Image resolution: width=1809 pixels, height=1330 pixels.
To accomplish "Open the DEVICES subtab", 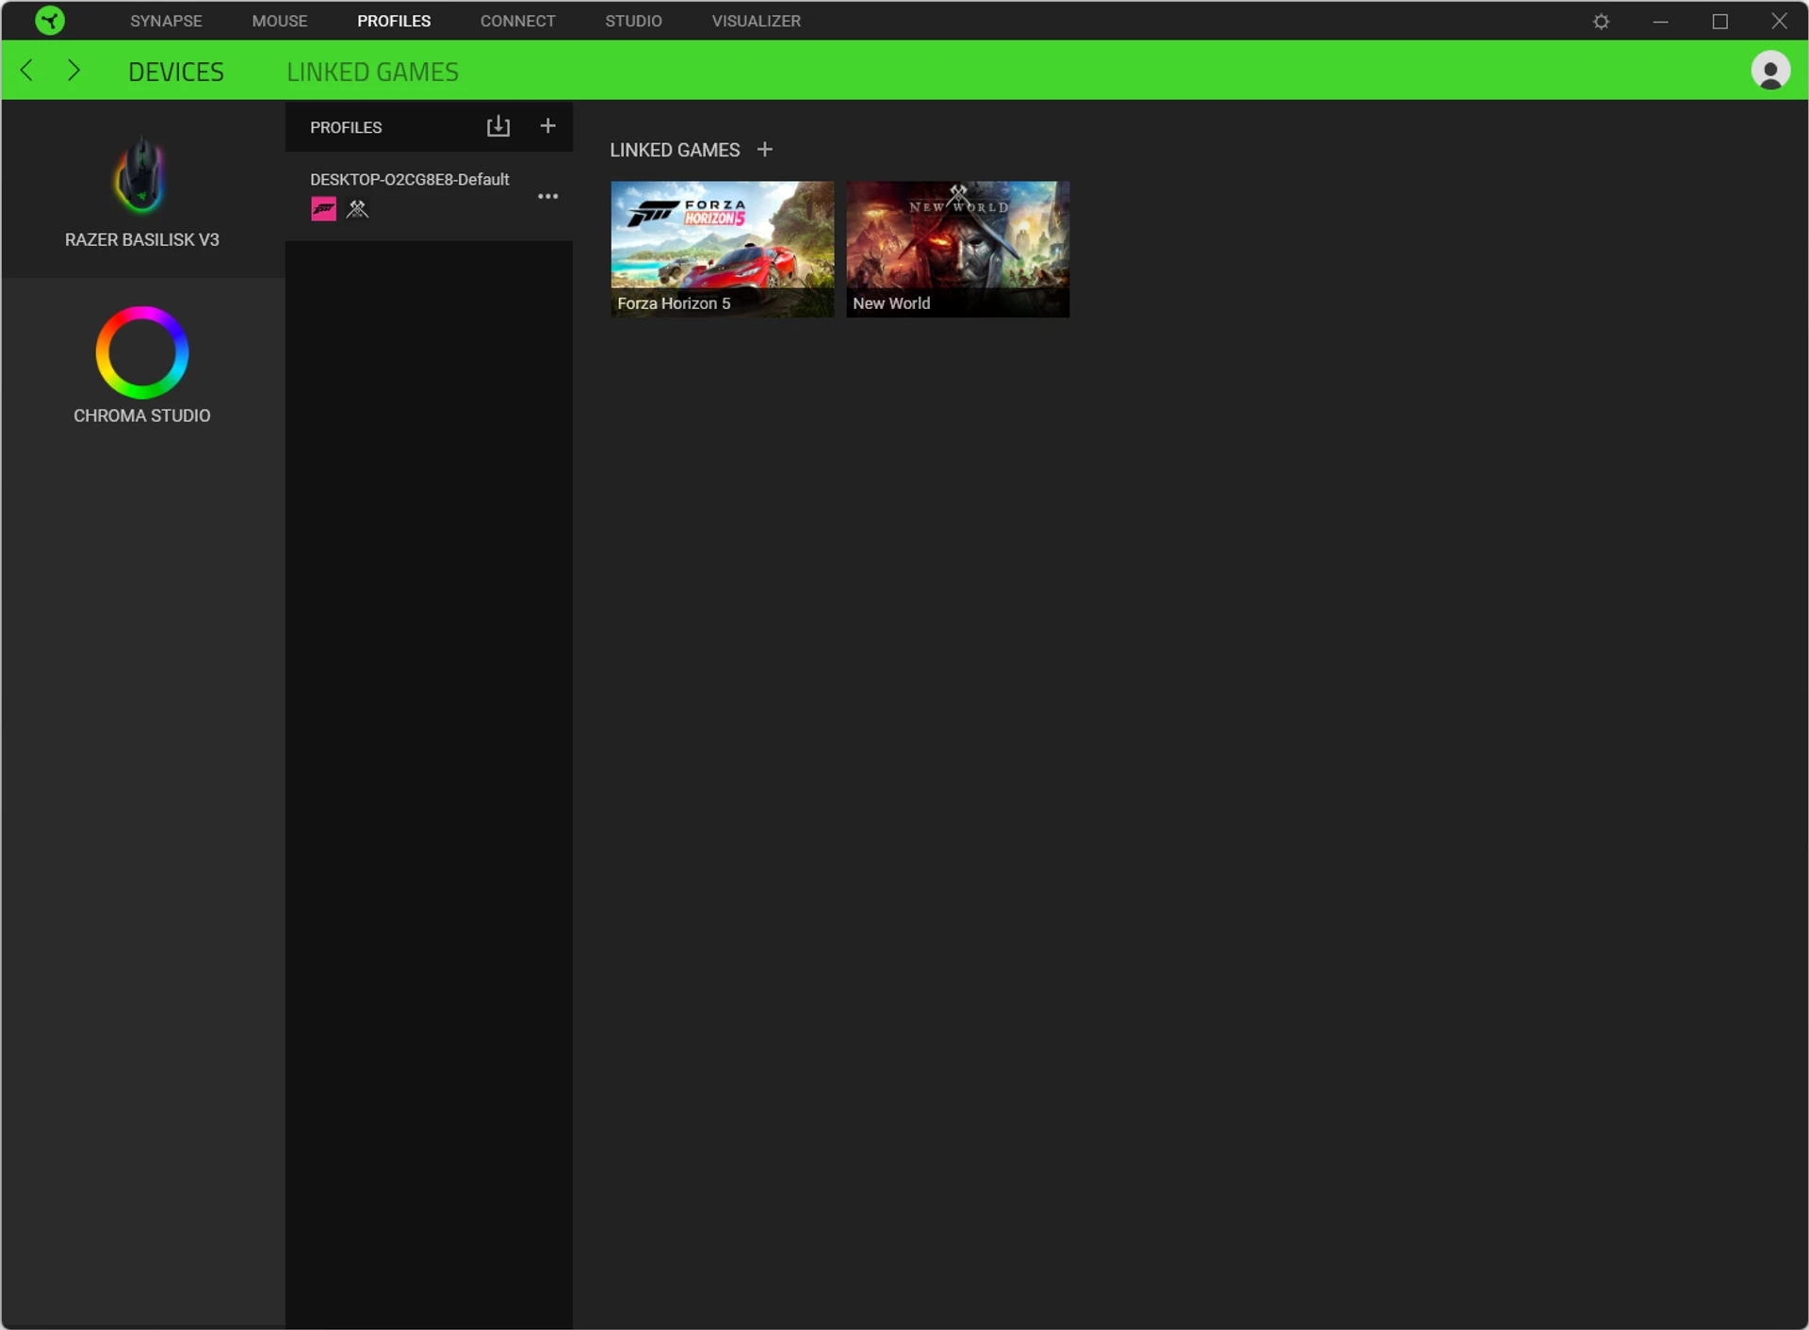I will 176,72.
